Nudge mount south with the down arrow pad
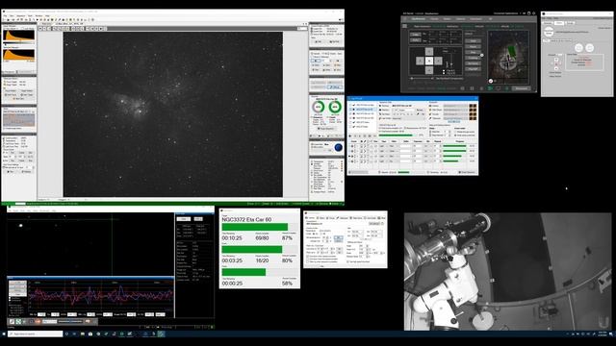Screen dimensions: 616x346 tap(429, 70)
